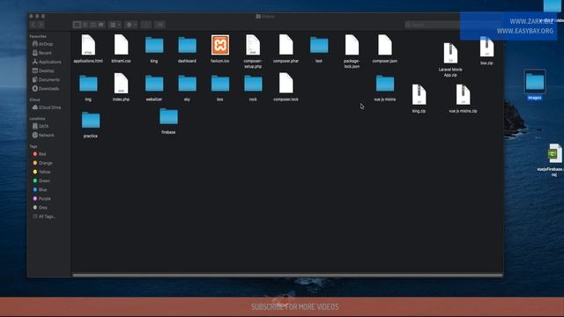The image size is (564, 317).
Task: Click the Edit Tags toolbar button
Action: [x=160, y=25]
